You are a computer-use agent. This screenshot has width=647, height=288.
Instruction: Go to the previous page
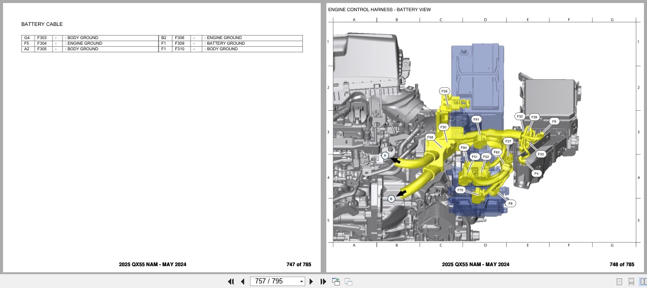tap(242, 281)
